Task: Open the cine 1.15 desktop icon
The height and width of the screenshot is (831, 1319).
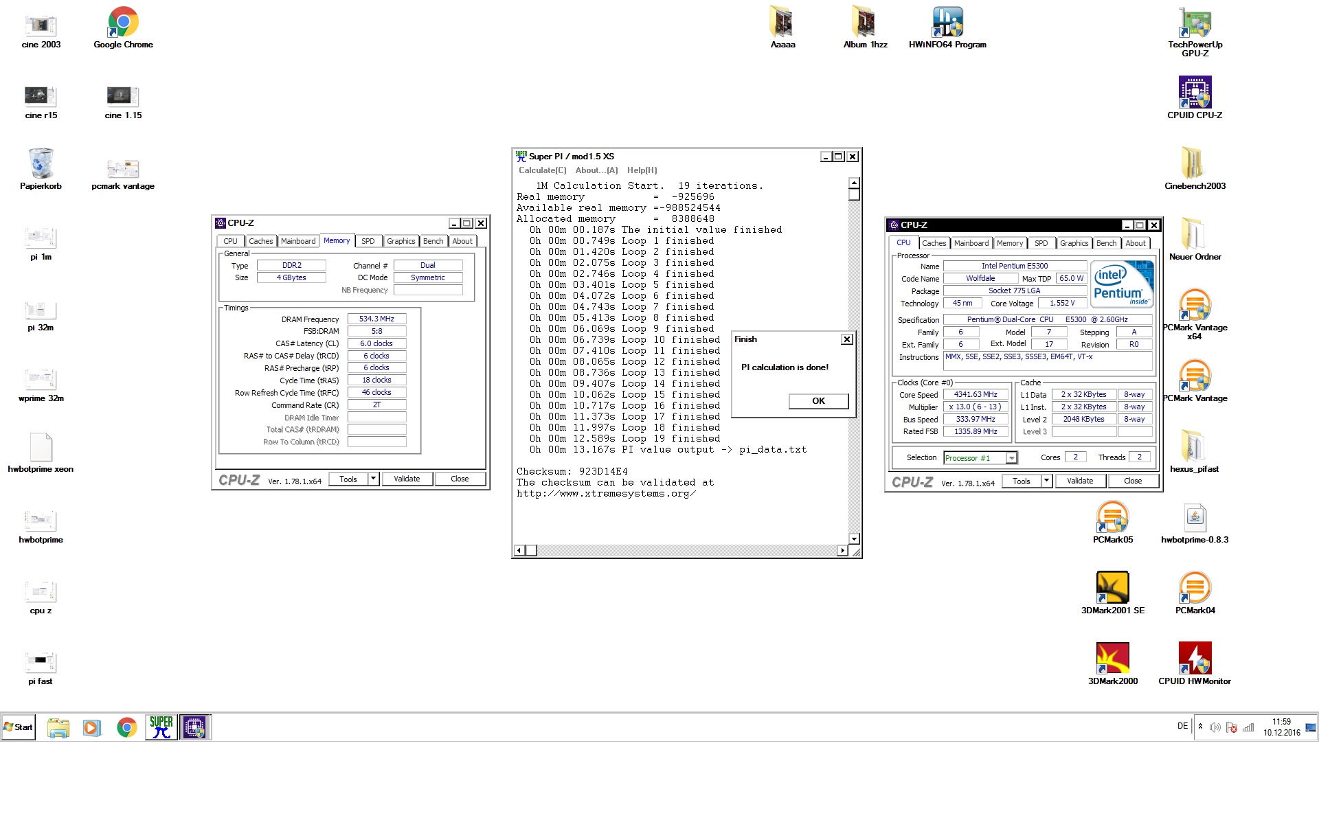Action: click(x=124, y=100)
